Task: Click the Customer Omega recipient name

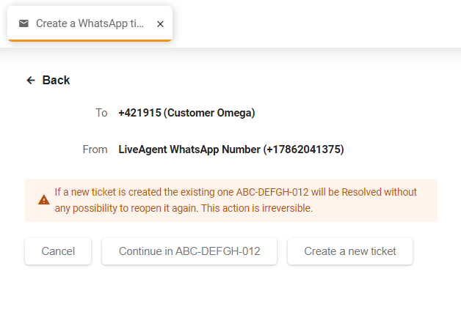Action: point(209,113)
